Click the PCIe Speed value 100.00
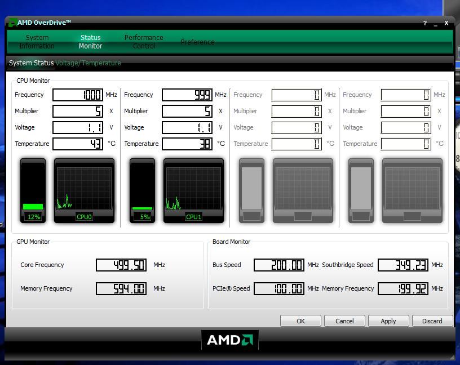 point(279,289)
